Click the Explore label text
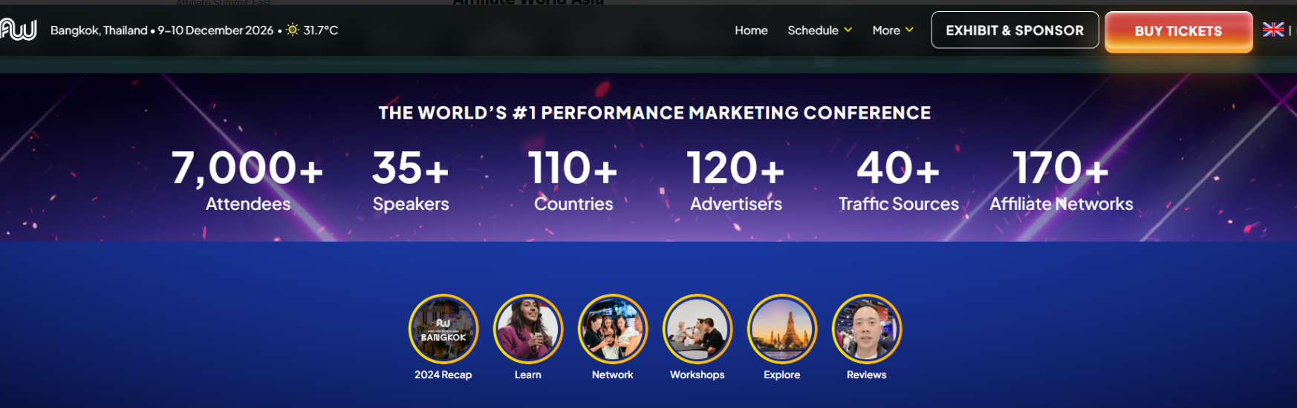Viewport: 1297px width, 408px height. click(782, 375)
